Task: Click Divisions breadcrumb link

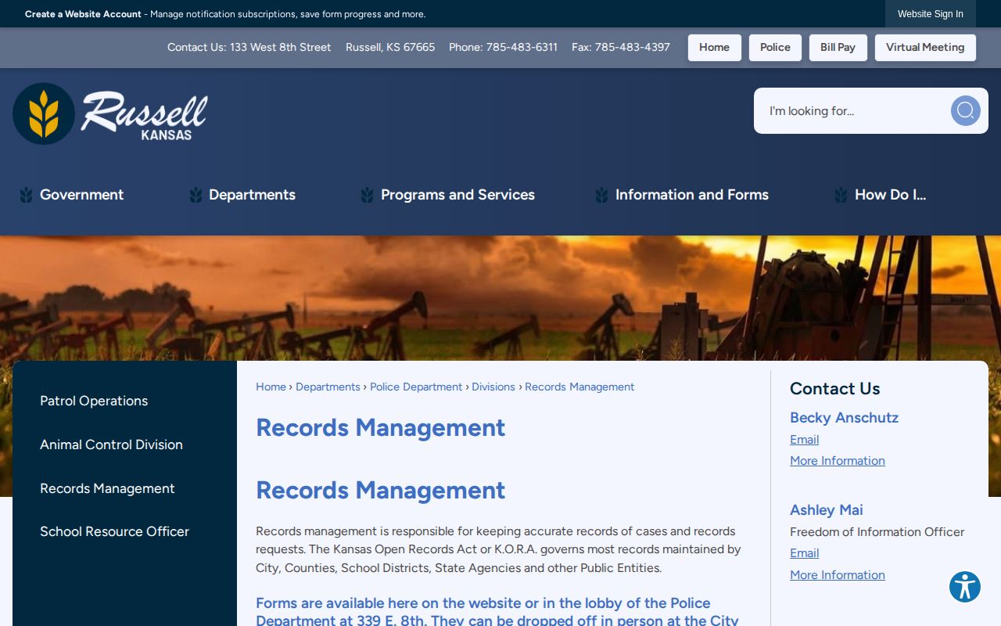Action: point(493,387)
